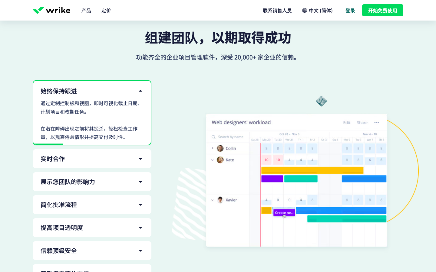Click the Search by name field
This screenshot has height=272, width=436.
click(x=230, y=137)
